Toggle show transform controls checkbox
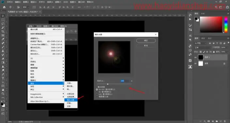The image size is (230, 123). [x=34, y=7]
